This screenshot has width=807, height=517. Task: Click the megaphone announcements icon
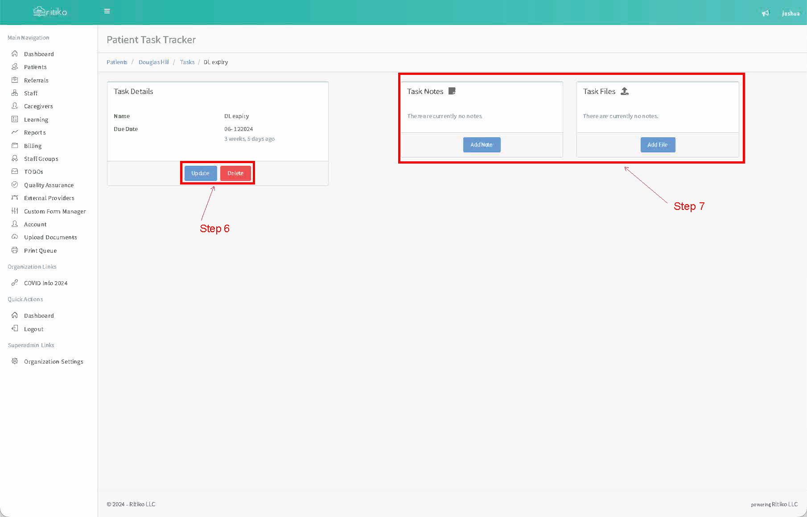point(765,13)
